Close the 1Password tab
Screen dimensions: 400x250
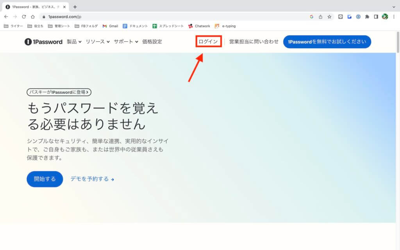click(64, 7)
